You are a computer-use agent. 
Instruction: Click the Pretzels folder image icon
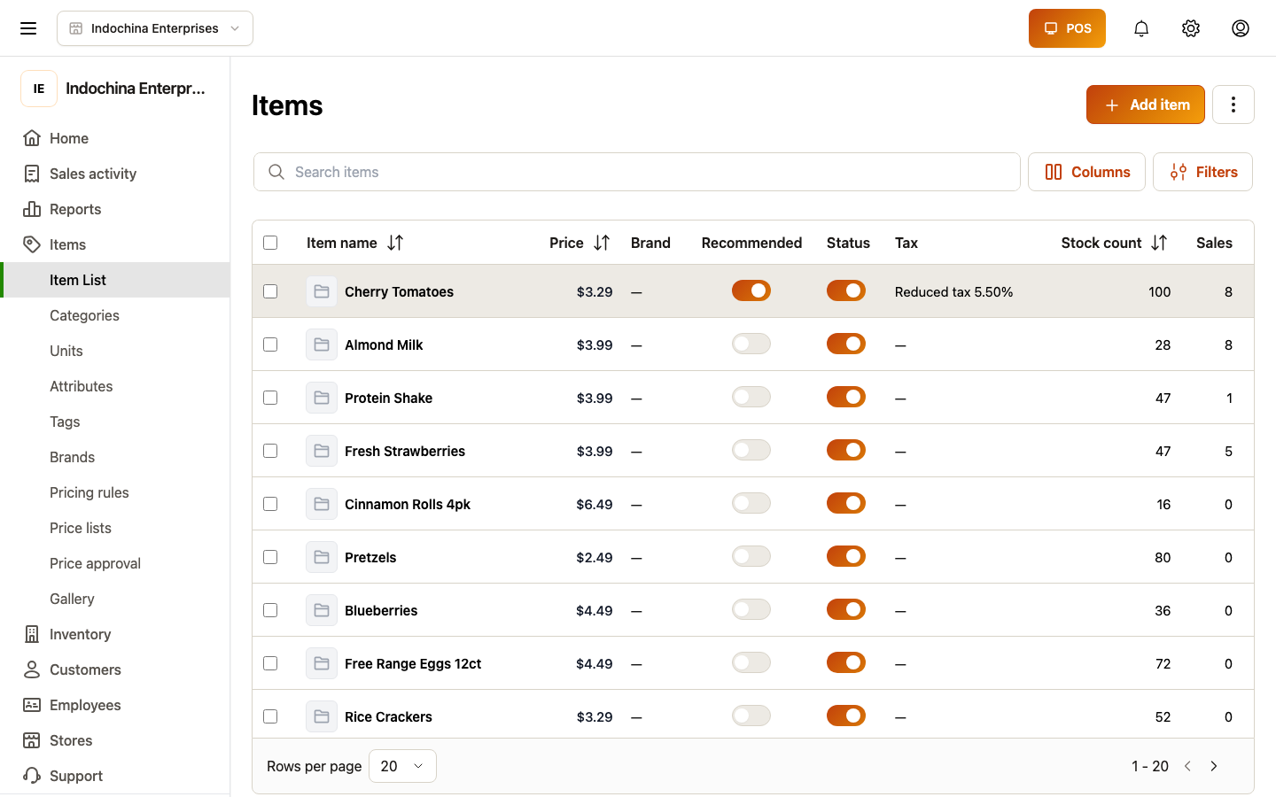pos(322,557)
